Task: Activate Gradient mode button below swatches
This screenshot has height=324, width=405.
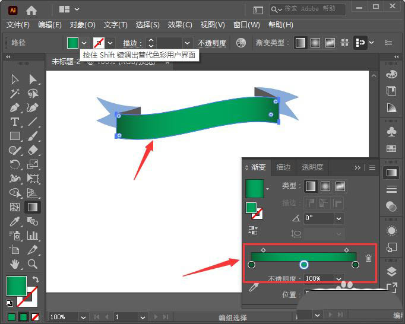Action: [x=24, y=317]
